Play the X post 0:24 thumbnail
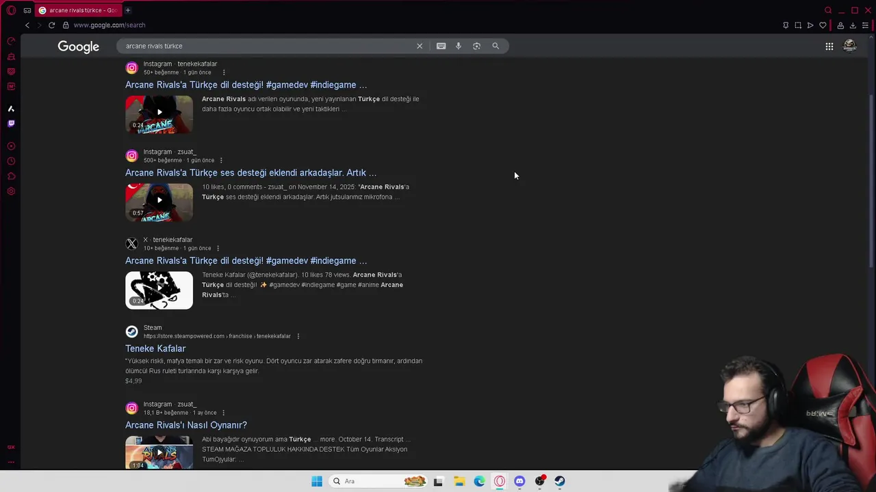The width and height of the screenshot is (876, 492). point(159,290)
